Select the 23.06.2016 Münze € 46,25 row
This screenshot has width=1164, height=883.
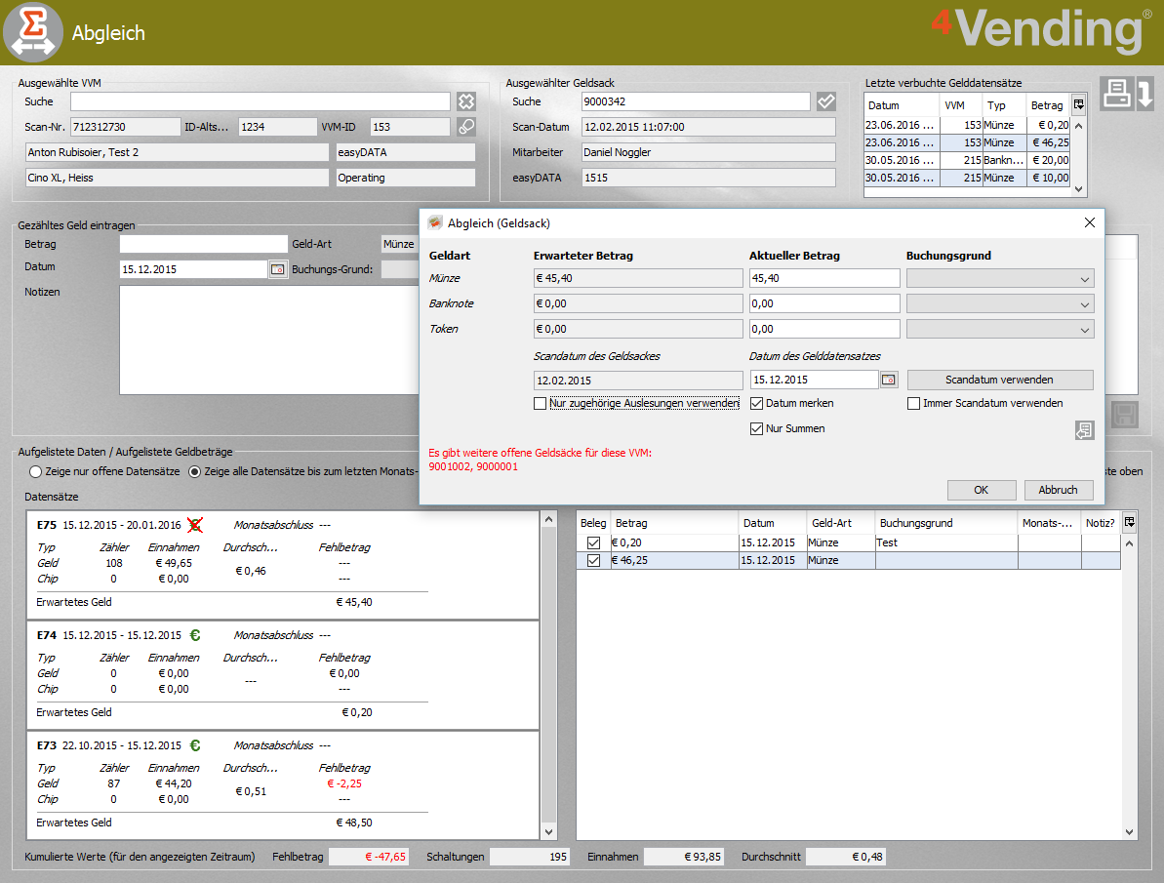[967, 142]
